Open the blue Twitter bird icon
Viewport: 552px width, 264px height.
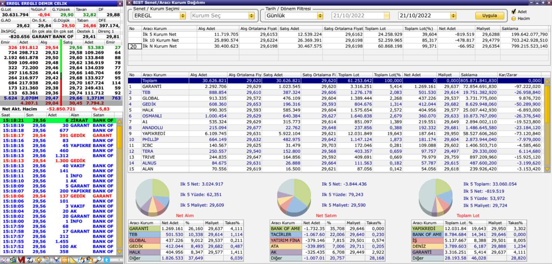click(x=107, y=260)
